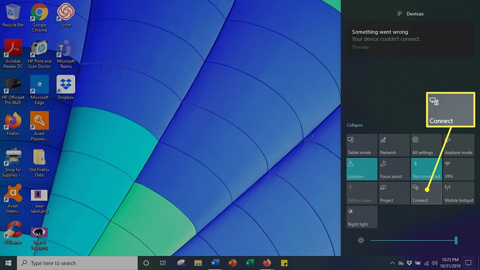Open File Explorer from the taskbar
480x270 pixels.
tap(198, 263)
